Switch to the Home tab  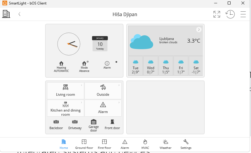point(64,144)
